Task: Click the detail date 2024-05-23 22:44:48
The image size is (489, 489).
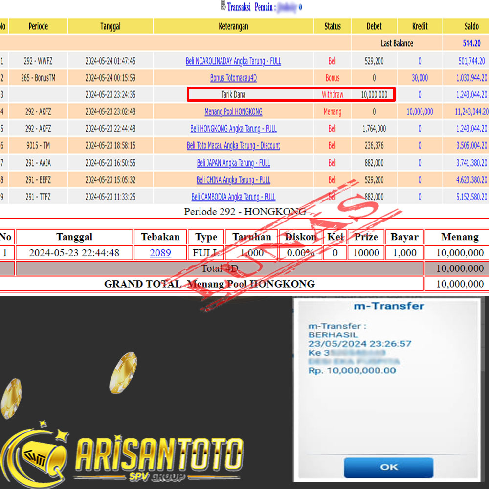Action: pos(74,253)
